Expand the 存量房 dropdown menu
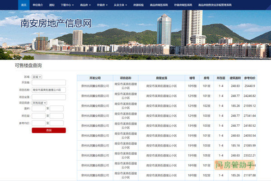This screenshot has width=271, height=181. 103,5
